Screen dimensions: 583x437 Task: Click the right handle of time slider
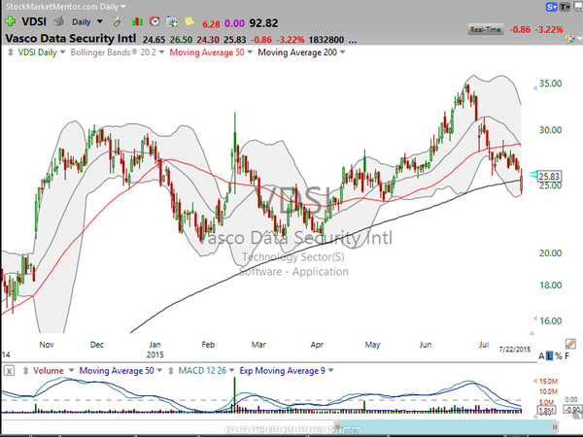[555, 426]
